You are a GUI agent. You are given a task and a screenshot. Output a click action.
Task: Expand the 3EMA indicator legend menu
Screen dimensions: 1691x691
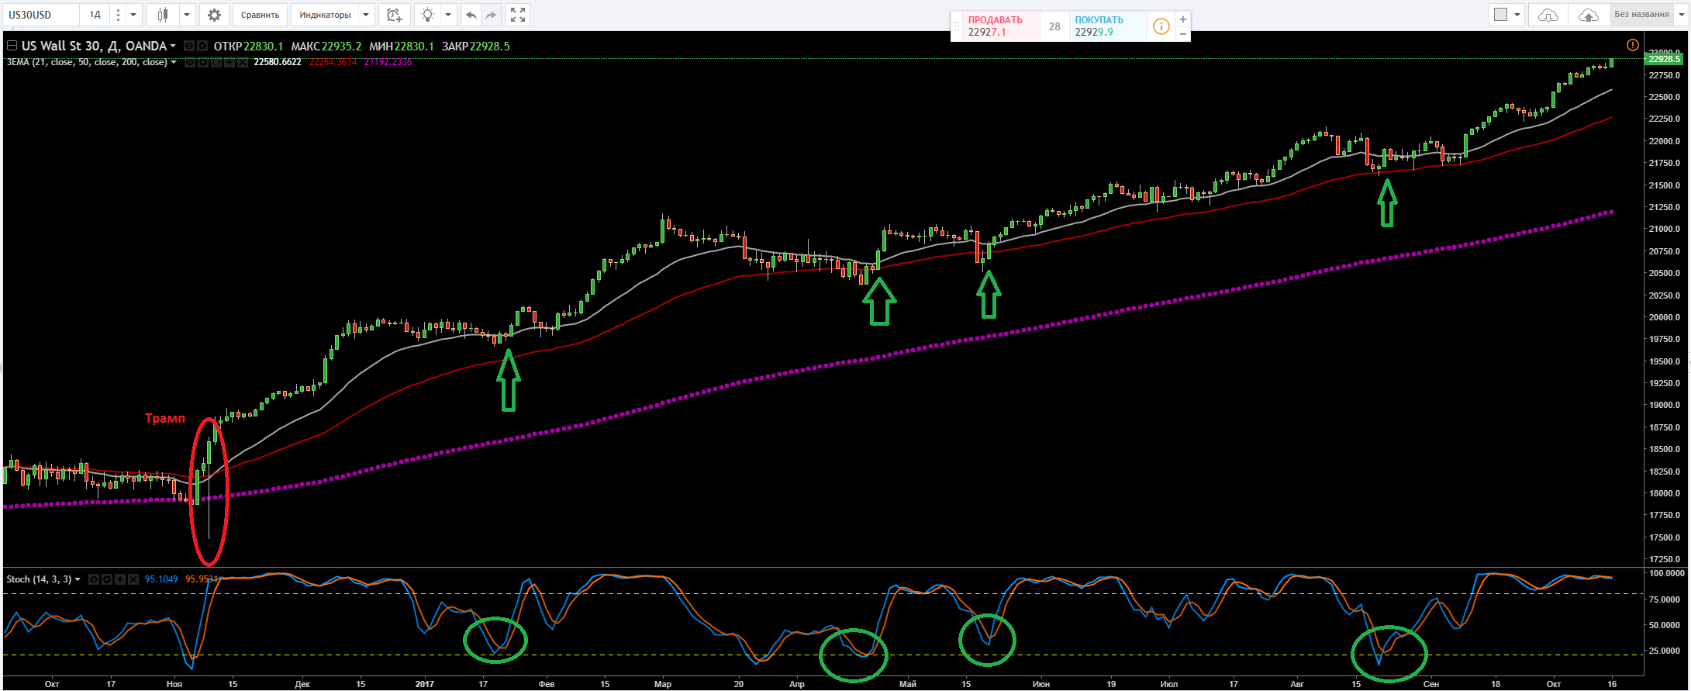point(174,62)
